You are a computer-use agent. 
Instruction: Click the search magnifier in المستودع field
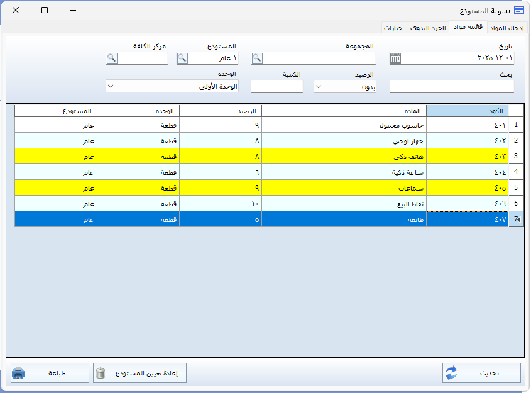coord(182,58)
